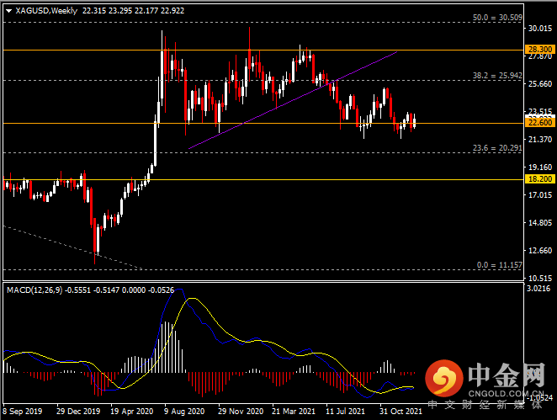Click the 21 Mar 2021 date marker
Image resolution: width=557 pixels, height=420 pixels.
point(294,411)
